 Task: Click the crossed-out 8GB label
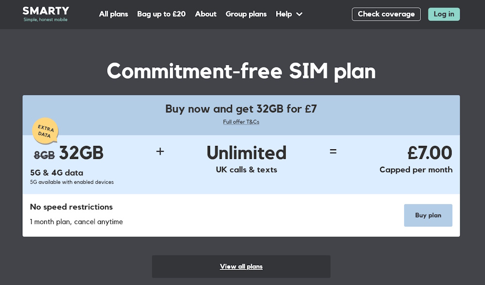point(45,154)
